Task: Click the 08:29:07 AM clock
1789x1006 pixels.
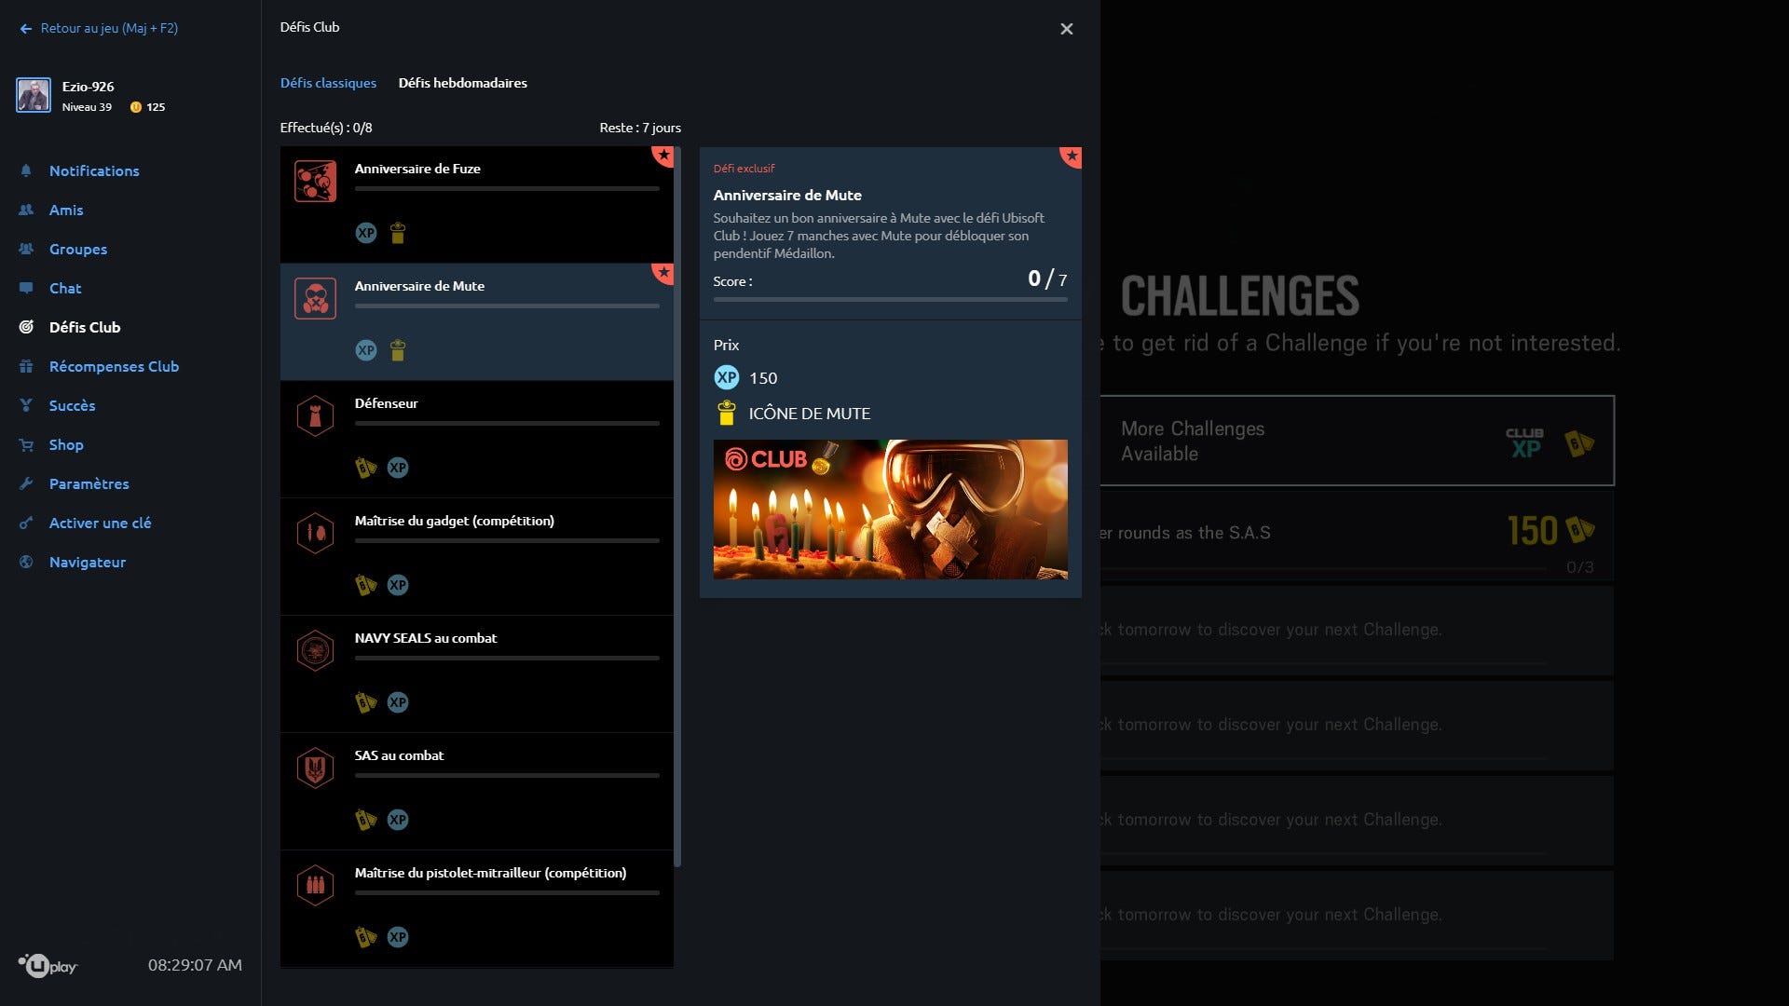Action: click(x=195, y=965)
